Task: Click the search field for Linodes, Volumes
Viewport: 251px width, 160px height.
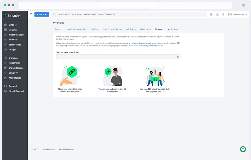Action: 131,14
